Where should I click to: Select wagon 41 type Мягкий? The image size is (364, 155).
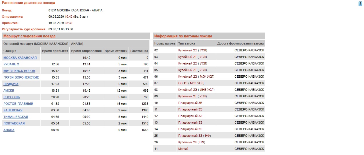click(x=183, y=149)
